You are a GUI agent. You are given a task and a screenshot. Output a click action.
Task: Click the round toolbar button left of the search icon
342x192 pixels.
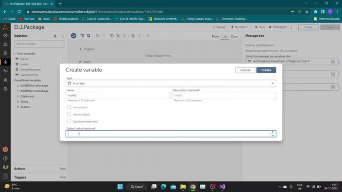click(x=74, y=36)
